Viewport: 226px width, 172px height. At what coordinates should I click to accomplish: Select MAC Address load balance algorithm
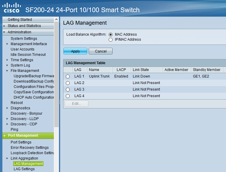(x=110, y=34)
